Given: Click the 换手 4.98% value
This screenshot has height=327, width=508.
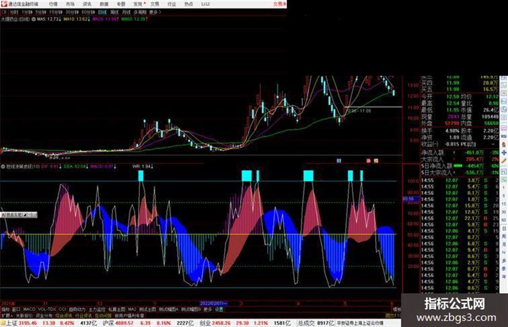Looking at the screenshot, I should [452, 131].
